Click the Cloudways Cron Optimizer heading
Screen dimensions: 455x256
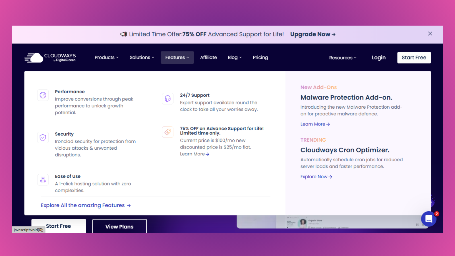click(x=345, y=150)
